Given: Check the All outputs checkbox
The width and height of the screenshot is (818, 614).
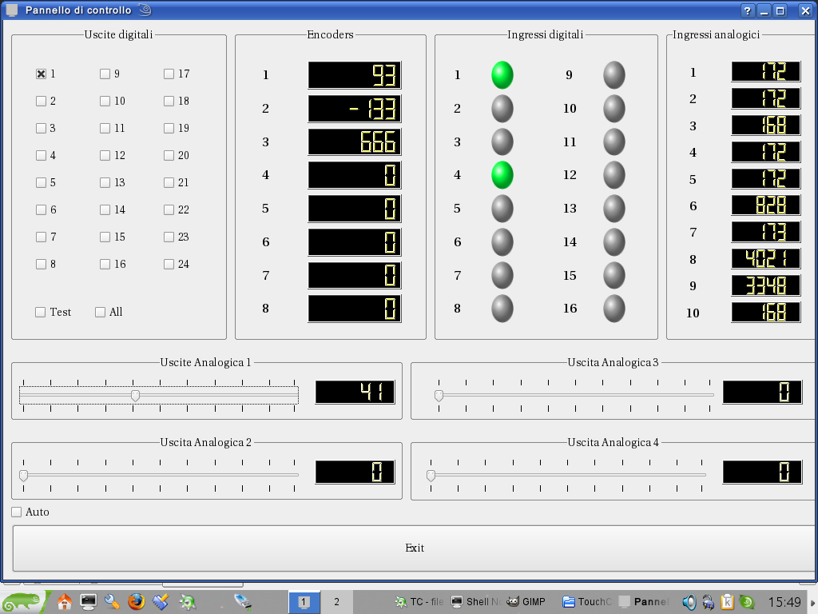Looking at the screenshot, I should coord(101,312).
